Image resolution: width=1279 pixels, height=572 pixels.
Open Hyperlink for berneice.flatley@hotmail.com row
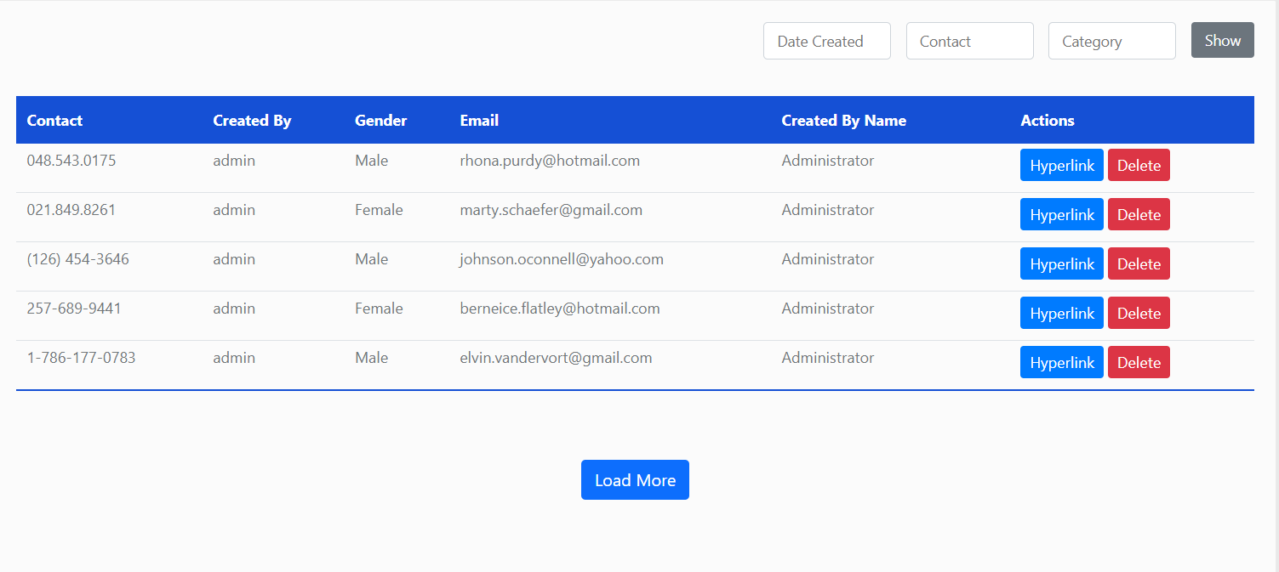(x=1061, y=313)
